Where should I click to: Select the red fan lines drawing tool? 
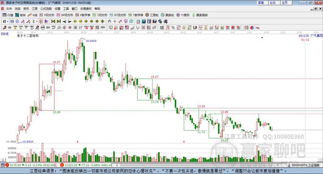(x=116, y=27)
